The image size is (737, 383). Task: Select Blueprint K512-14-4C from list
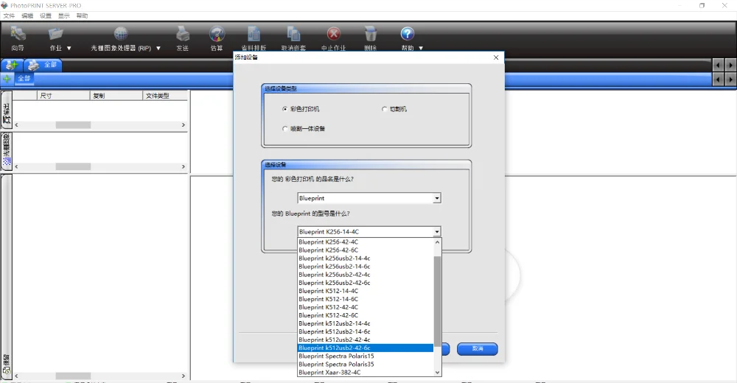[x=366, y=291]
